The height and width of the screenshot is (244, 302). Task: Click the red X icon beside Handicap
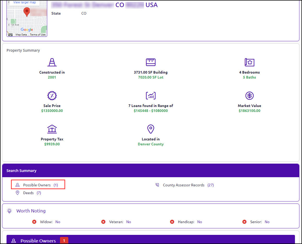pos(172,222)
